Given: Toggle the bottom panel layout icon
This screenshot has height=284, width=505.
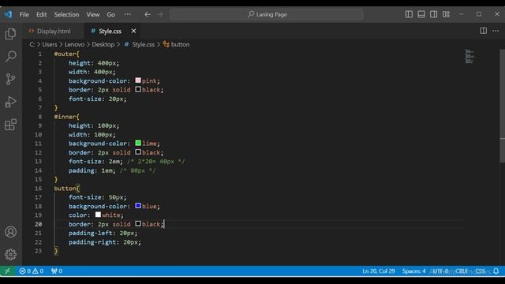Looking at the screenshot, I should click(x=421, y=14).
